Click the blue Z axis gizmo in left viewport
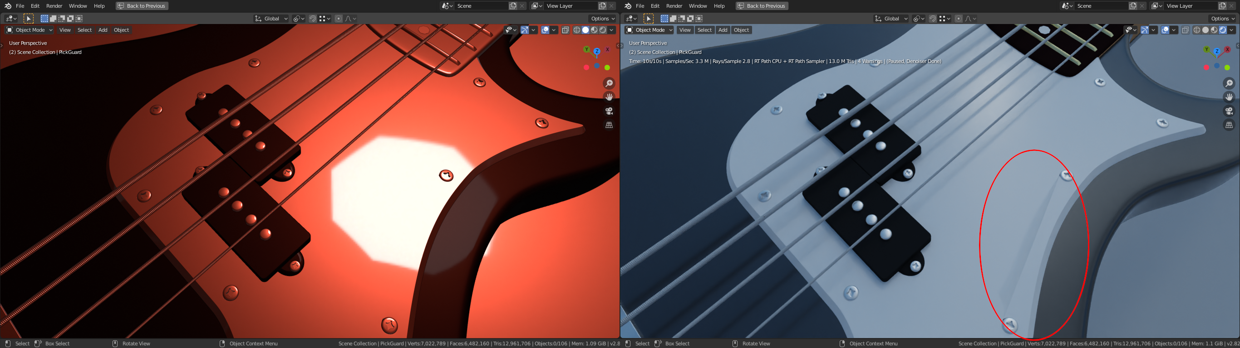The width and height of the screenshot is (1240, 348). (597, 51)
